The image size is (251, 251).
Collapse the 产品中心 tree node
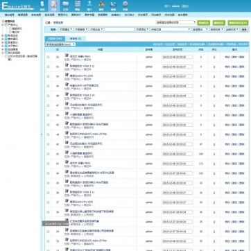point(3,25)
